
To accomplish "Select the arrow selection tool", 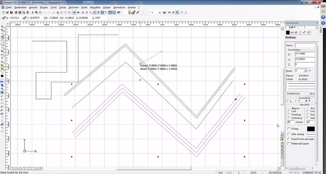I will point(2,27).
